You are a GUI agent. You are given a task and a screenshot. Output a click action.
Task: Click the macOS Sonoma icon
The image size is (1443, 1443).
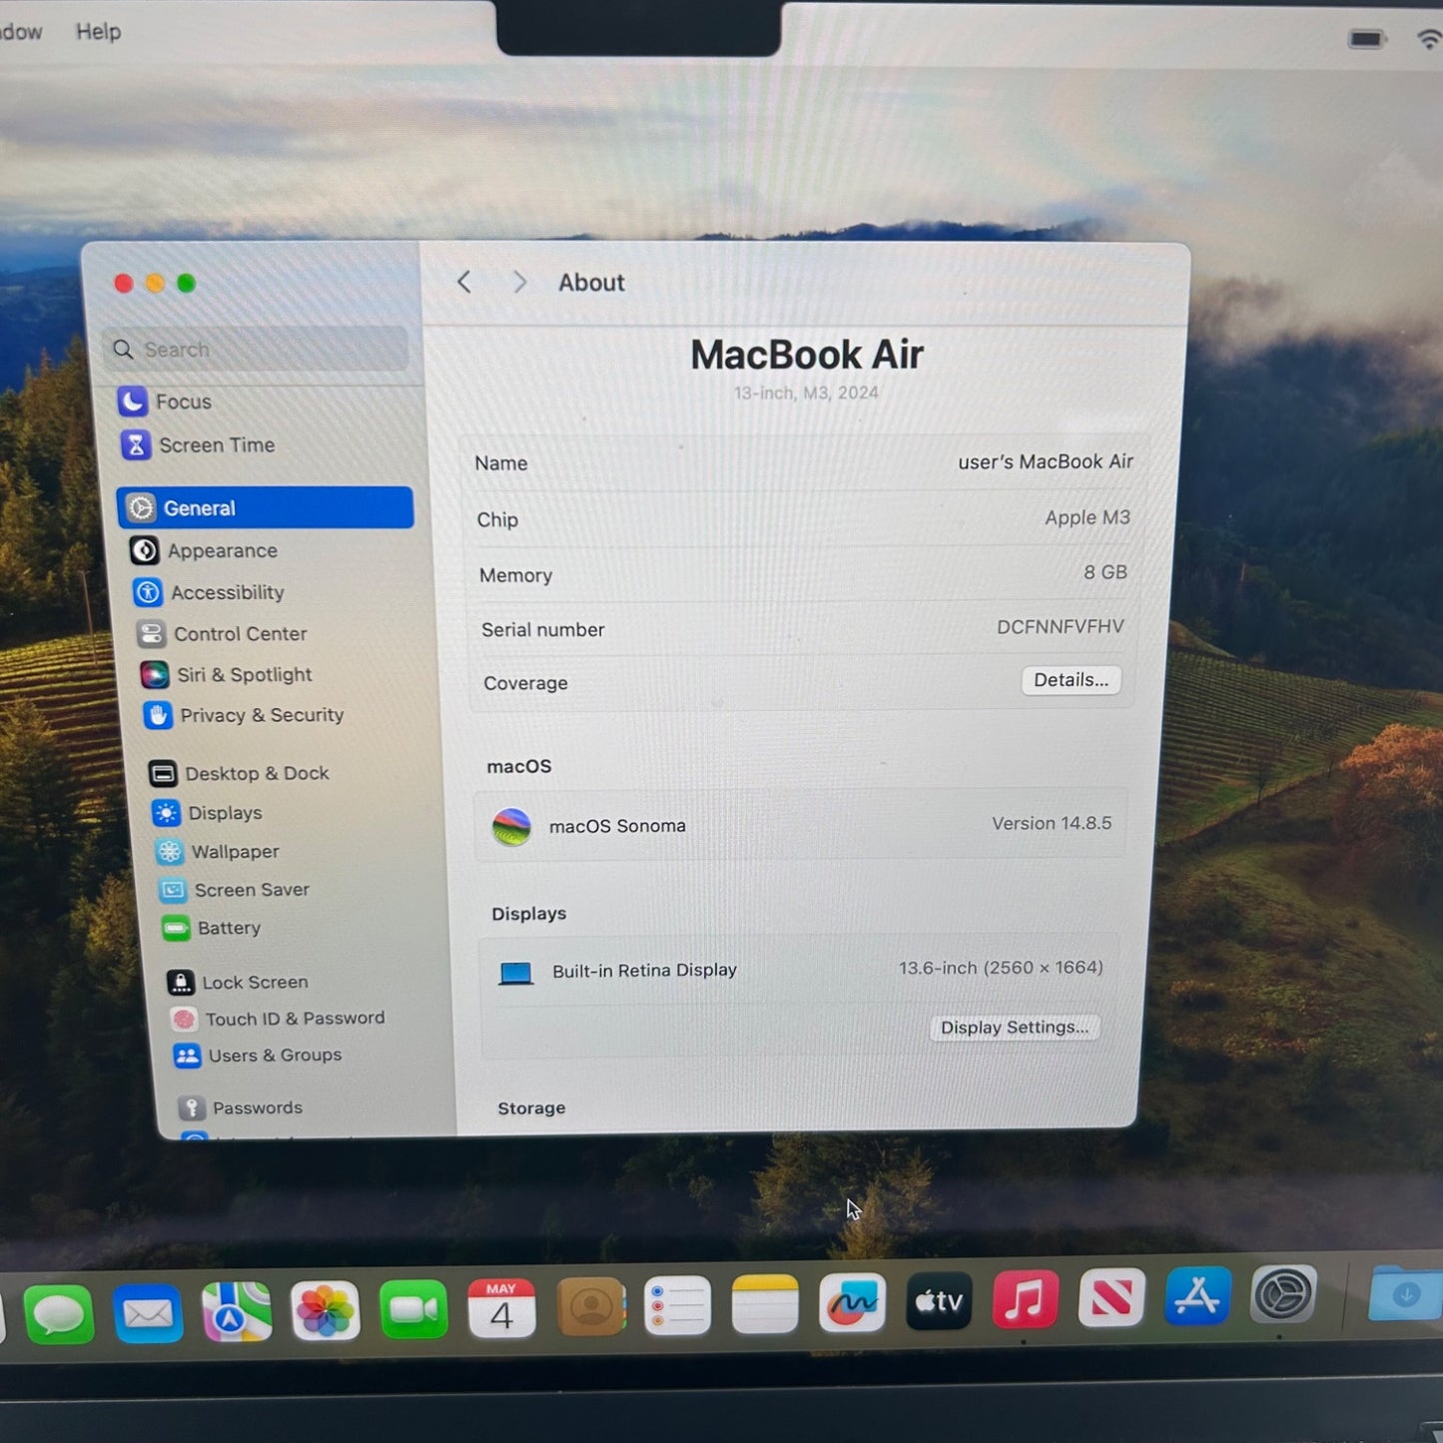click(512, 828)
